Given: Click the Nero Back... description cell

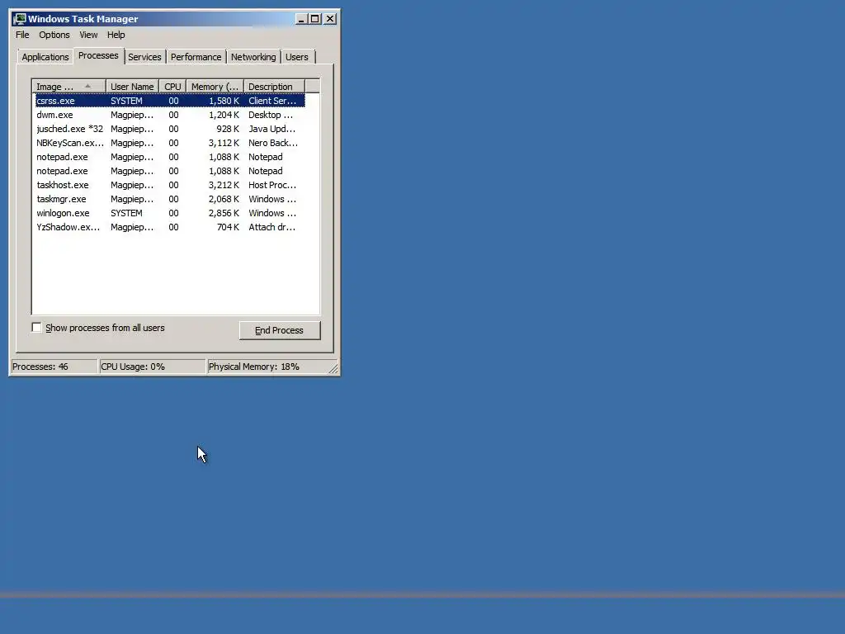Looking at the screenshot, I should [272, 143].
